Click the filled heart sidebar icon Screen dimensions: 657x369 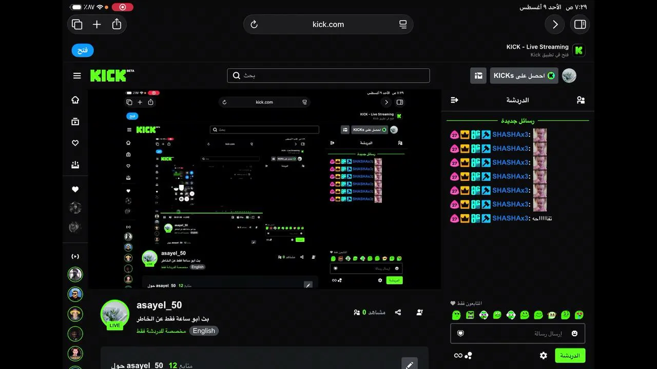tap(75, 189)
